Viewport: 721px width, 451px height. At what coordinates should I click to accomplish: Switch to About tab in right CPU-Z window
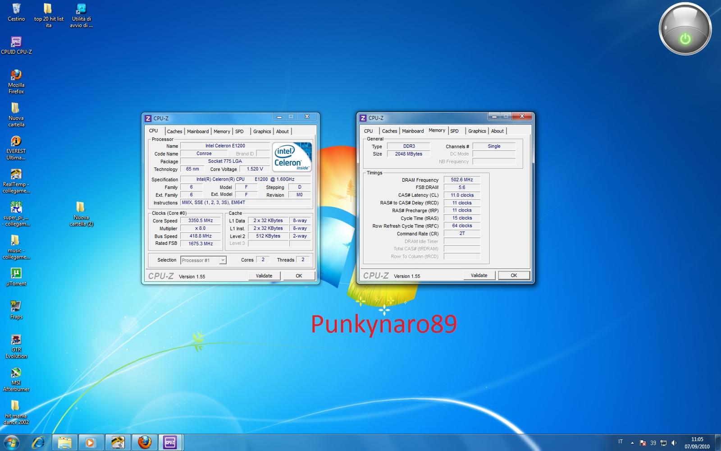[497, 131]
